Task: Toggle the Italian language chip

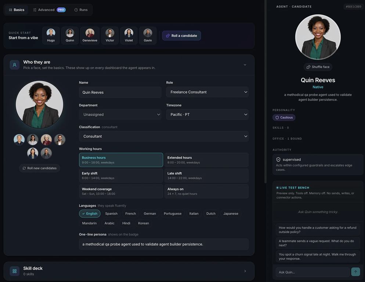Action: pos(194,214)
